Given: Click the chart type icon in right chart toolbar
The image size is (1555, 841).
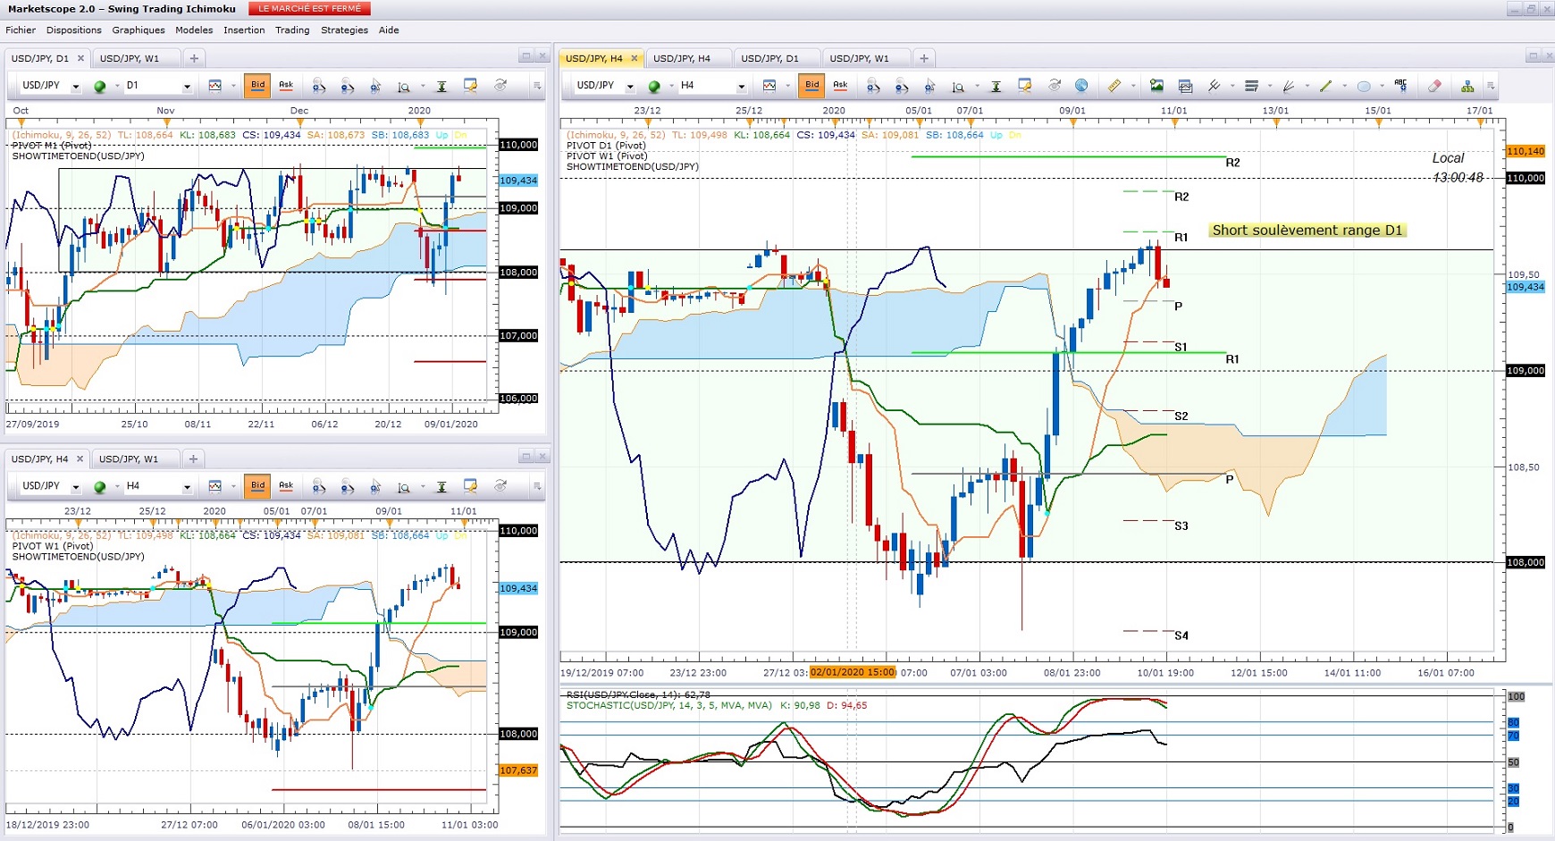Looking at the screenshot, I should click(769, 86).
